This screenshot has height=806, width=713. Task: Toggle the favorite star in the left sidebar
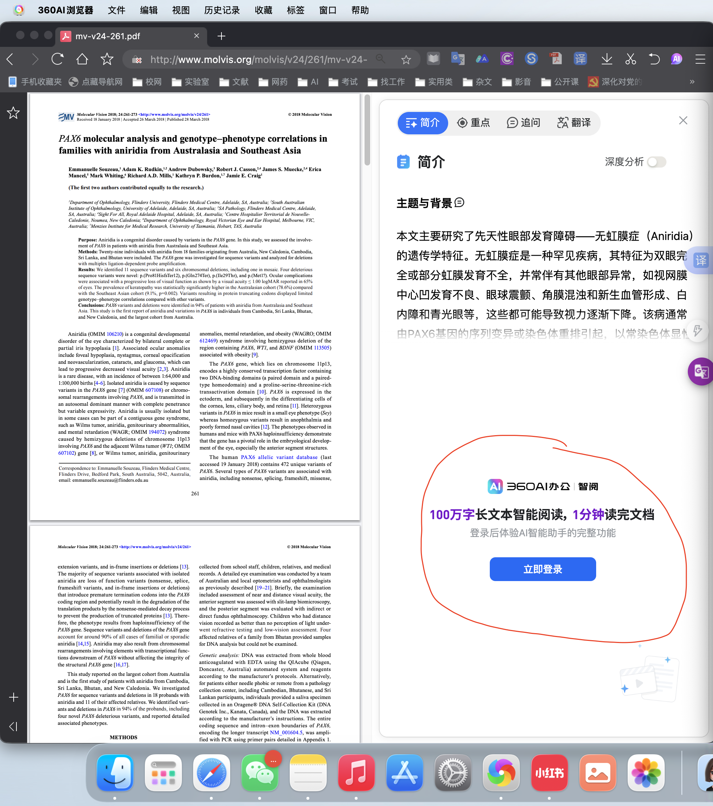point(13,113)
